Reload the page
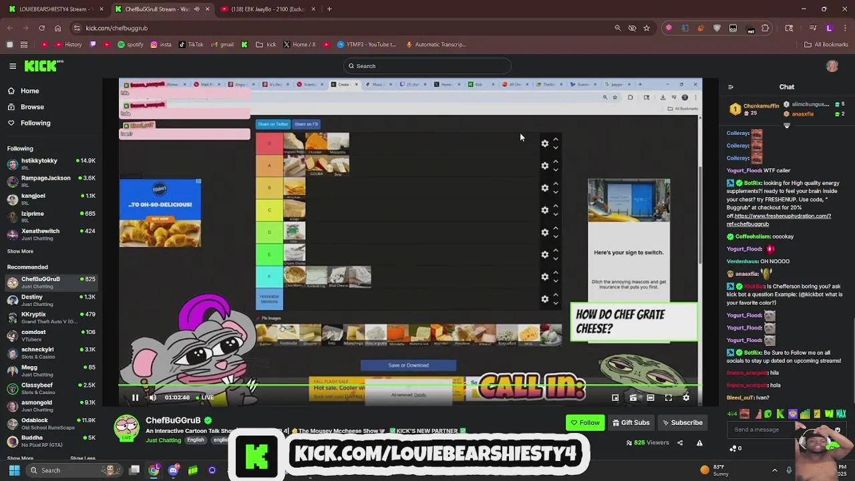Viewport: 855px width, 481px height. point(41,28)
